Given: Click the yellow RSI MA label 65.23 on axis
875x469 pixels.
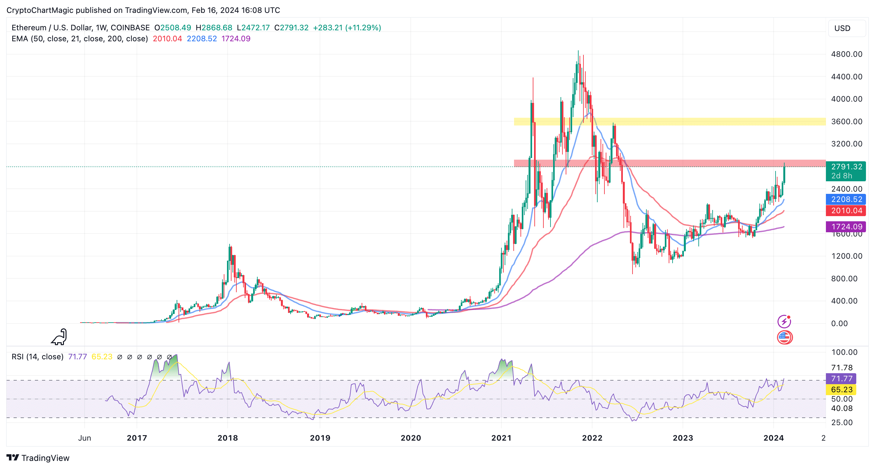Looking at the screenshot, I should [841, 389].
